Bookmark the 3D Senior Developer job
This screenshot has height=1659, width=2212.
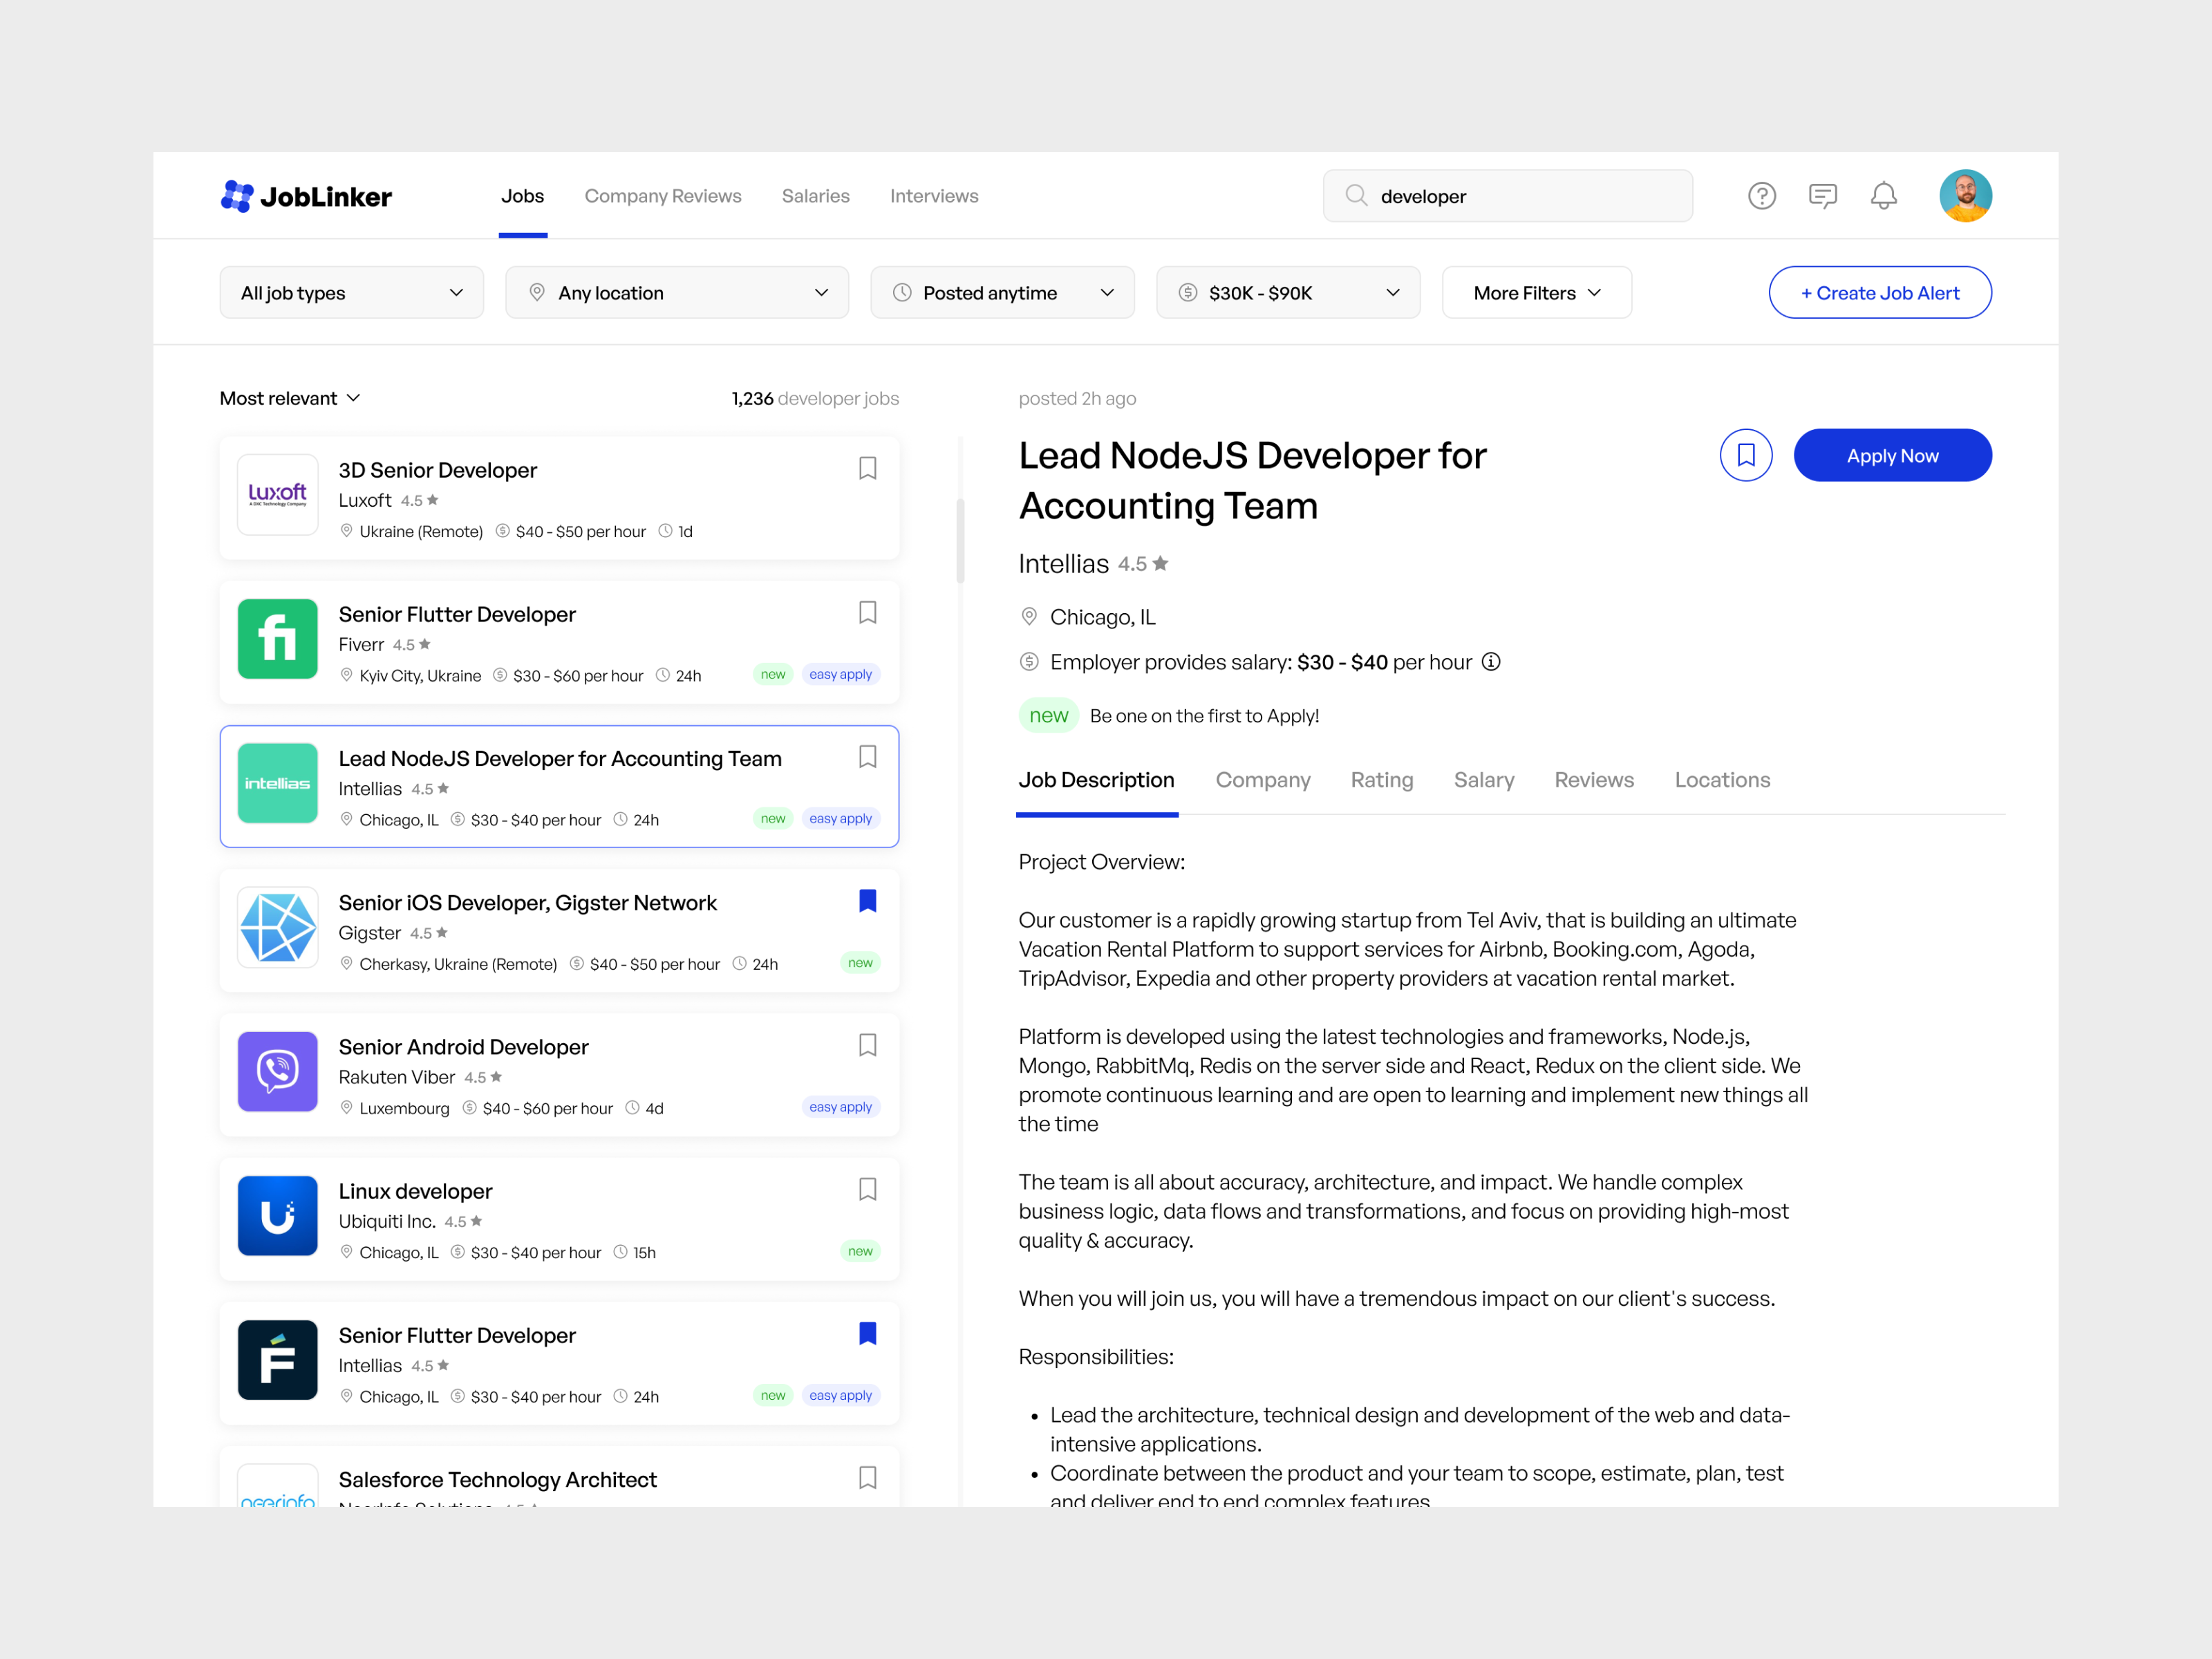point(867,469)
